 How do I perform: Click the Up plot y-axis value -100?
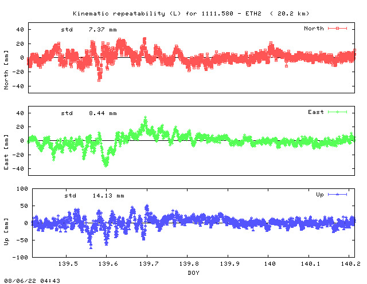pos(20,257)
